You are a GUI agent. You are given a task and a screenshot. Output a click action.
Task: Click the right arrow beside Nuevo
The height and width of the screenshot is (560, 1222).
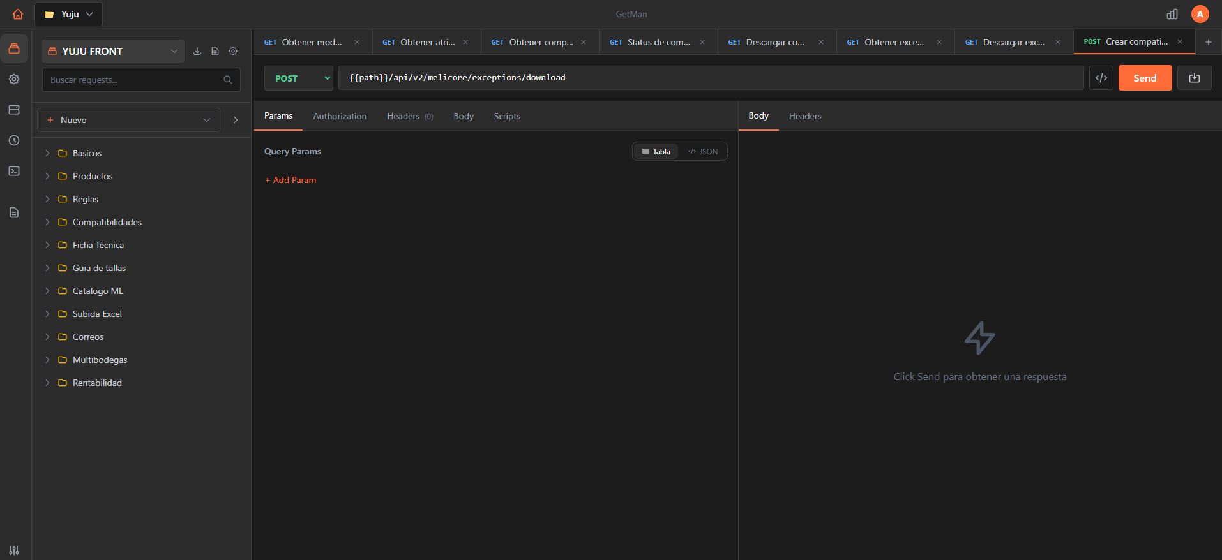pyautogui.click(x=236, y=120)
